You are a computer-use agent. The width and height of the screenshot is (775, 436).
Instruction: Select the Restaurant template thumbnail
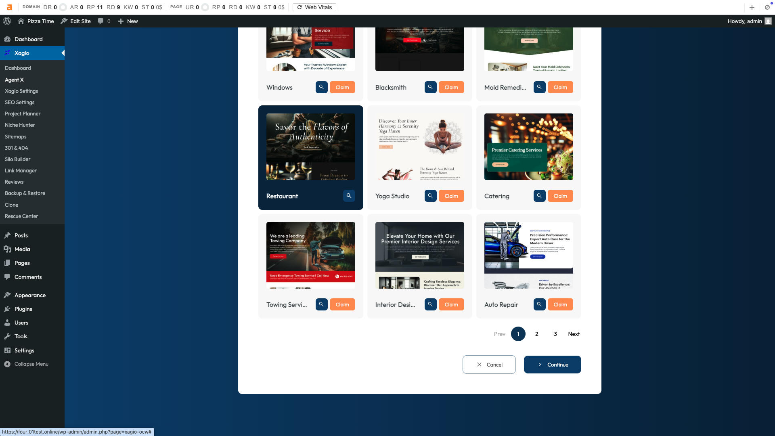pyautogui.click(x=311, y=147)
